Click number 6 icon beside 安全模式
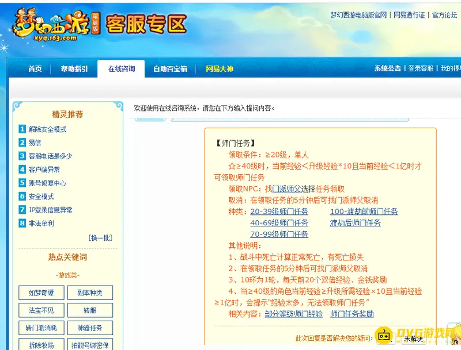 [22, 197]
